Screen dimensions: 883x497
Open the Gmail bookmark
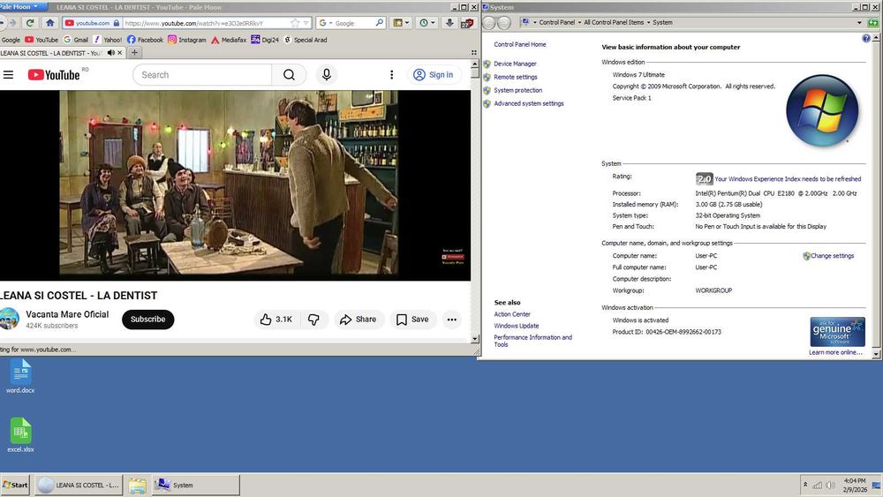(x=76, y=40)
